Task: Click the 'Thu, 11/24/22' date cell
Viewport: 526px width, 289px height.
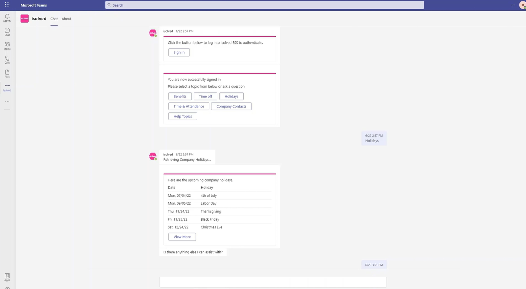Action: [178, 211]
